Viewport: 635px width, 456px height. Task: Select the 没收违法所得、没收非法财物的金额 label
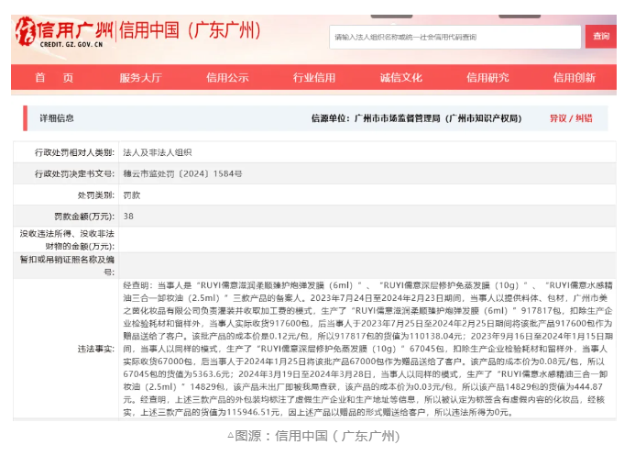67,240
